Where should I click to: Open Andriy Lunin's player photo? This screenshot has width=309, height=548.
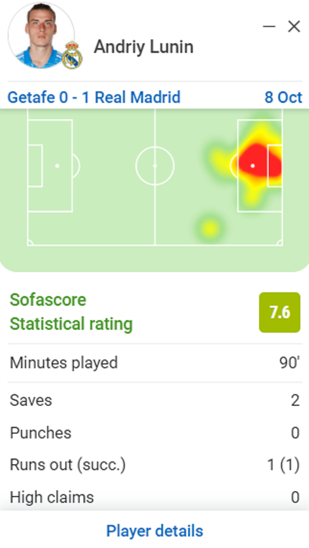coord(40,36)
